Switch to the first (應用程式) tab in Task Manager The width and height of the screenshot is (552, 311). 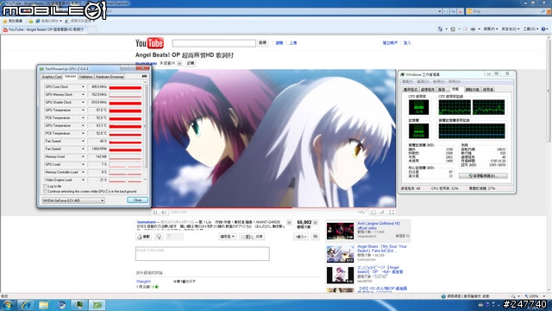pos(411,90)
